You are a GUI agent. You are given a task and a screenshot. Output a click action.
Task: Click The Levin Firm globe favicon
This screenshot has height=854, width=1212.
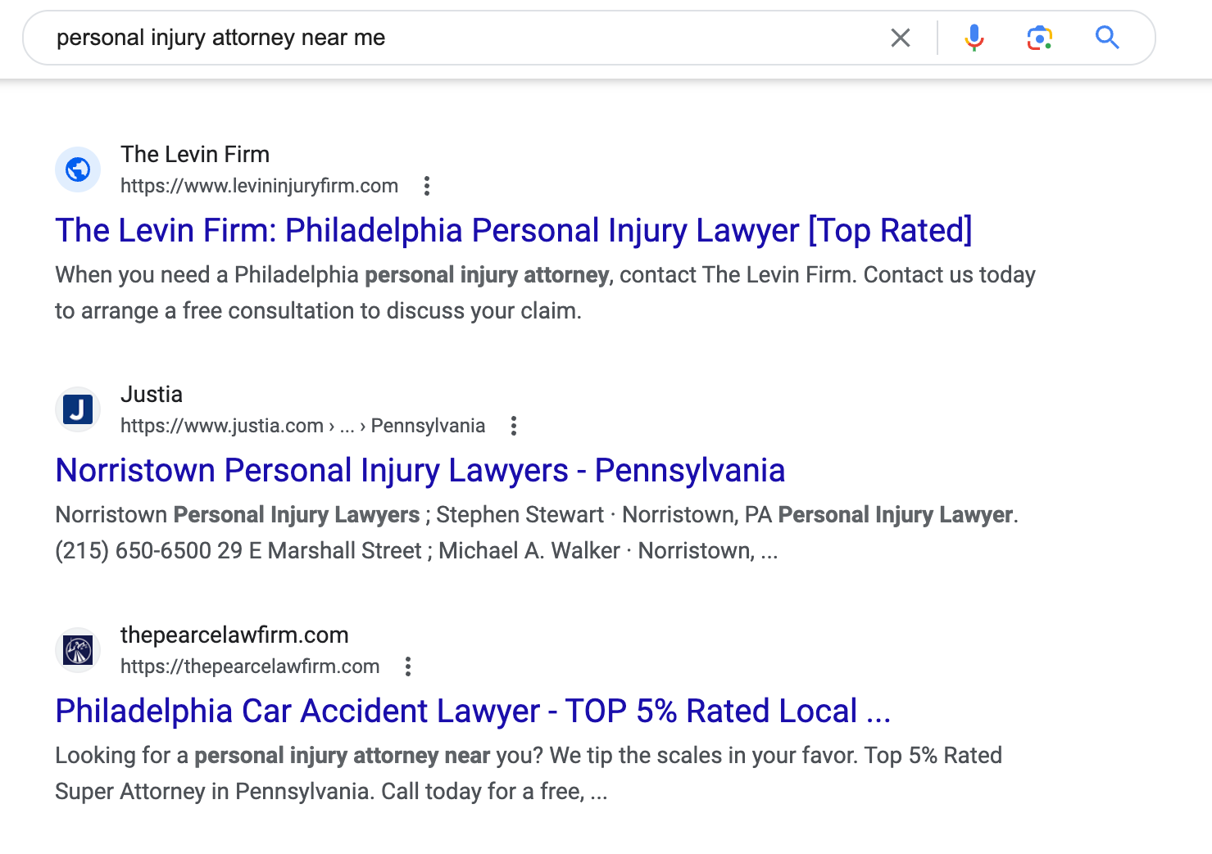pos(78,169)
